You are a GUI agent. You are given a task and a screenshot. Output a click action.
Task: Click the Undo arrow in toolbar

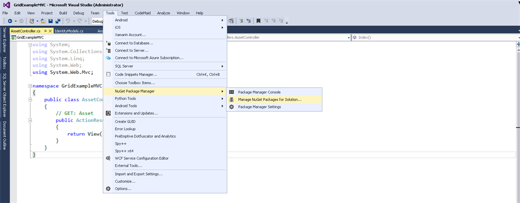point(68,21)
